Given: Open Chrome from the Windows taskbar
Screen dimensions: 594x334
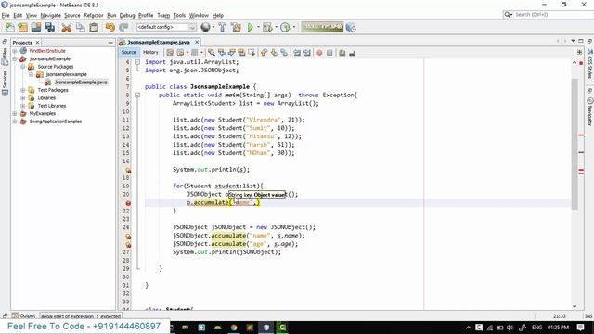Looking at the screenshot, I should [x=234, y=328].
